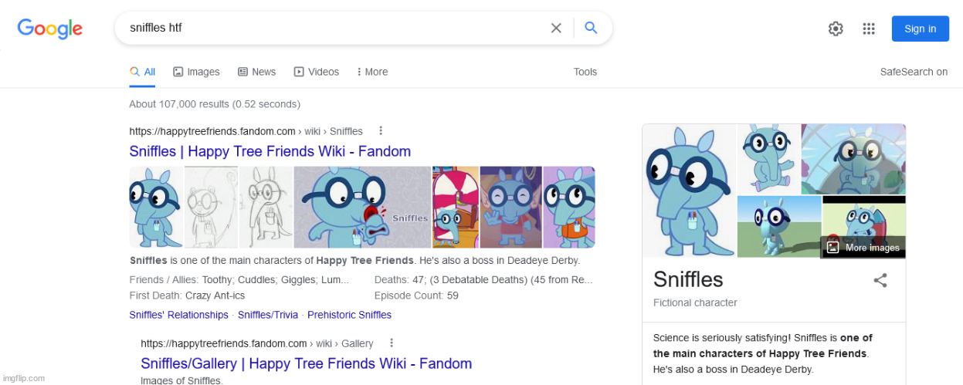
Task: Click the Episode Count: 59 text
Action: [x=416, y=296]
